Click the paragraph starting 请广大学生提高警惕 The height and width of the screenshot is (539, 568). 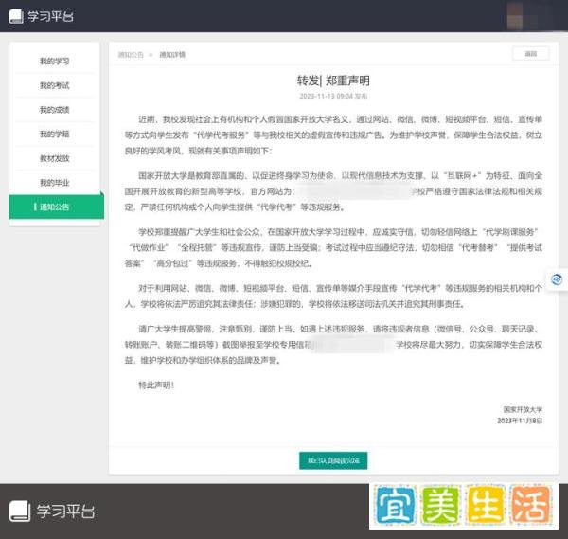pos(333,345)
